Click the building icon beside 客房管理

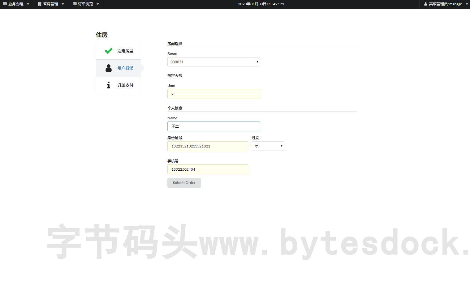[x=40, y=4]
